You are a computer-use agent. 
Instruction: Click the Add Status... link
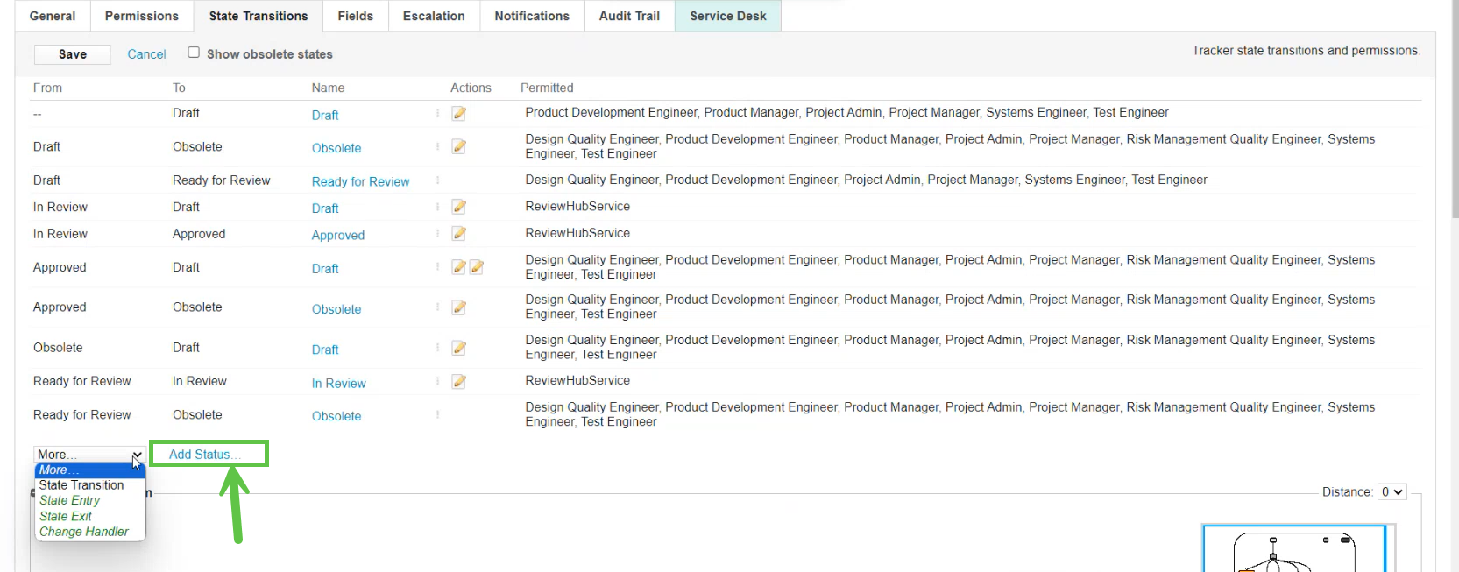[x=205, y=455]
